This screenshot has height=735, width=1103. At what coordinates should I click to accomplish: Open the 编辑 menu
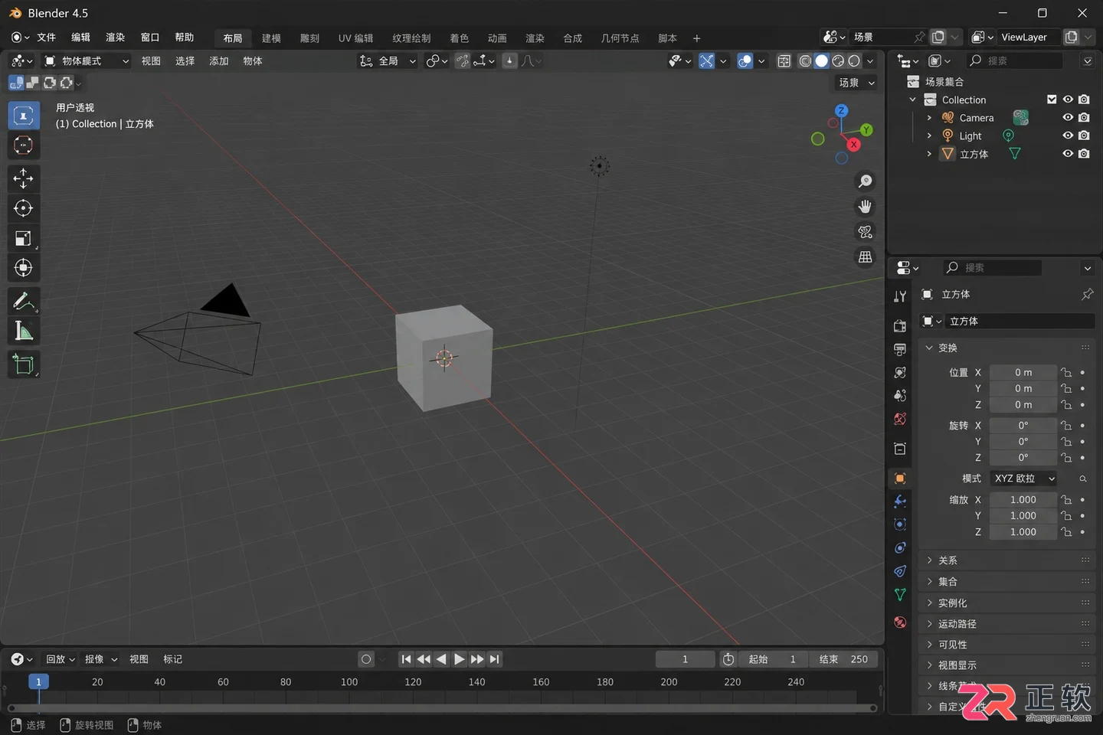[80, 38]
